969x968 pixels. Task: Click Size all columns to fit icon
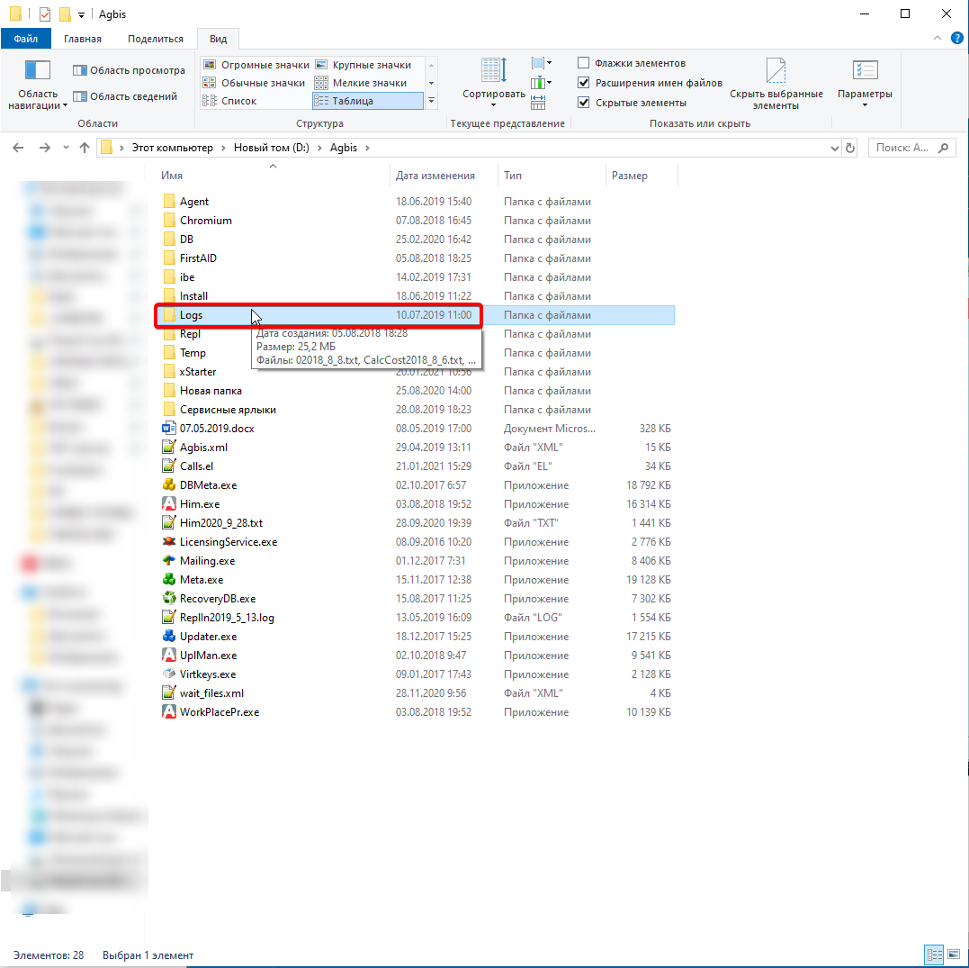click(538, 102)
